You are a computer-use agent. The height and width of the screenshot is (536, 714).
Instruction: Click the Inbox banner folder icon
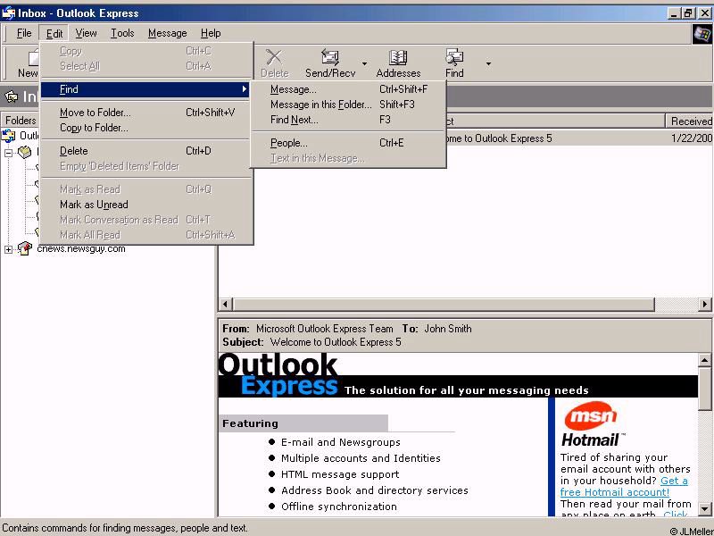pyautogui.click(x=12, y=96)
